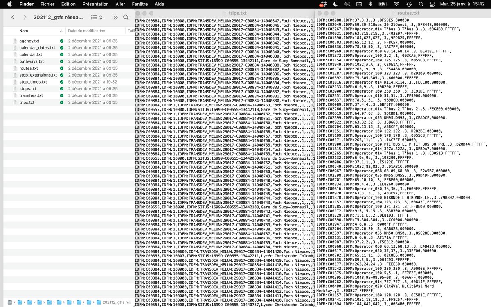
Task: Select the calendar.txt file icon
Action: pos(15,54)
